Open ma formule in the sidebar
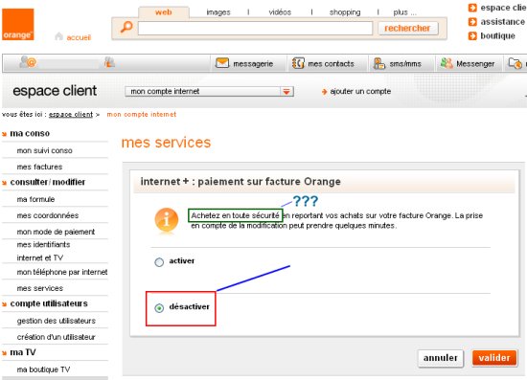The image size is (527, 380). click(x=35, y=199)
